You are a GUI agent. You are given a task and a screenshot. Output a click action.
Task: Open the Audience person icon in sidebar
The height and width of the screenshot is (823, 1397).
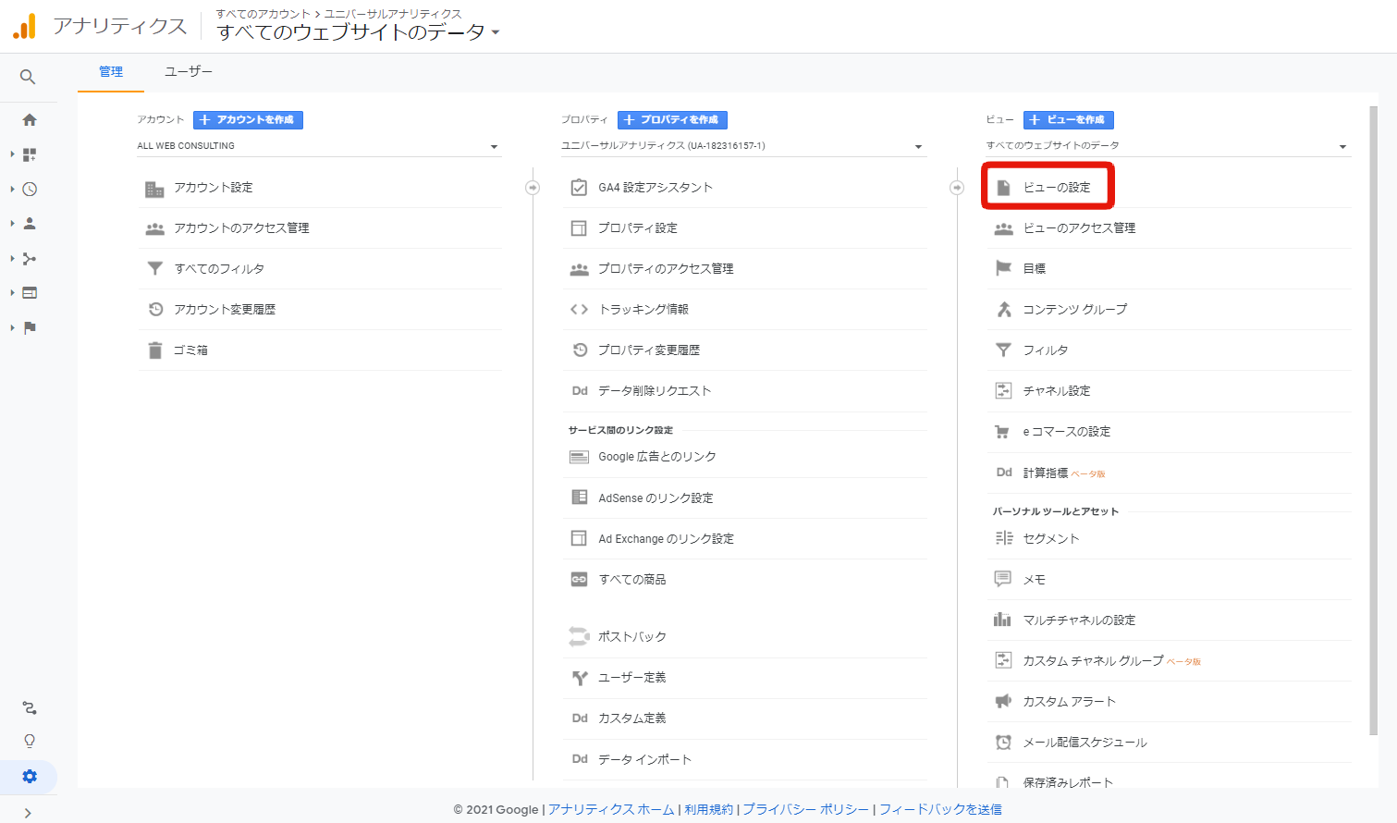[x=30, y=224]
